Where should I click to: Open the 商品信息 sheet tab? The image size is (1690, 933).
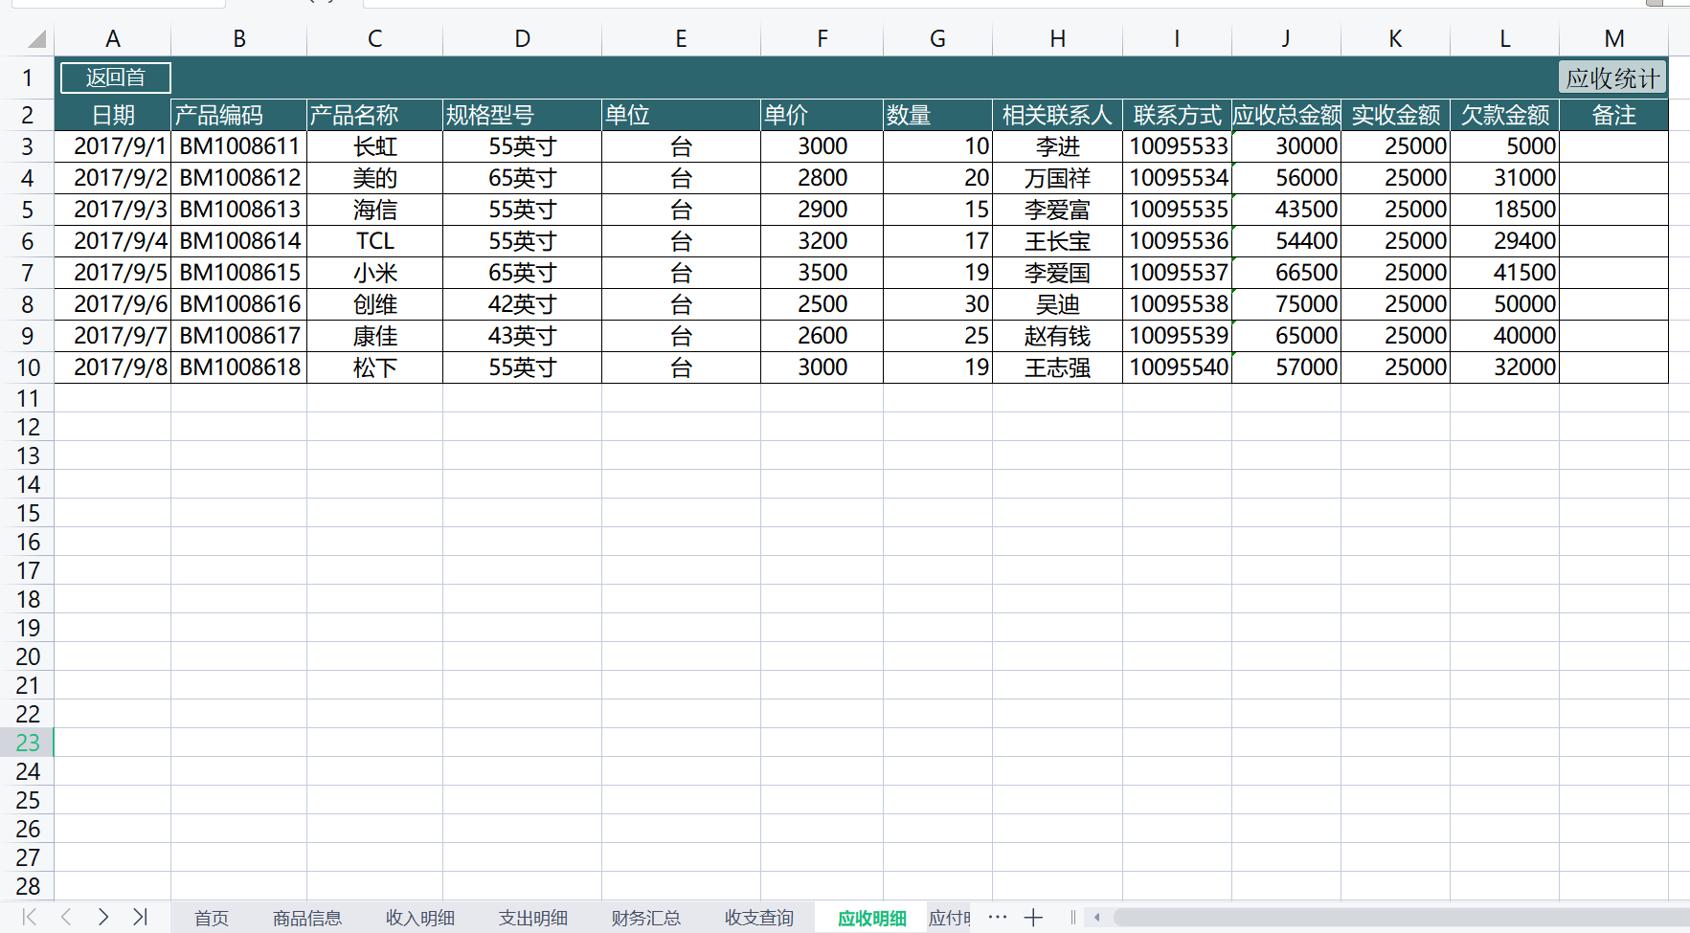tap(306, 919)
